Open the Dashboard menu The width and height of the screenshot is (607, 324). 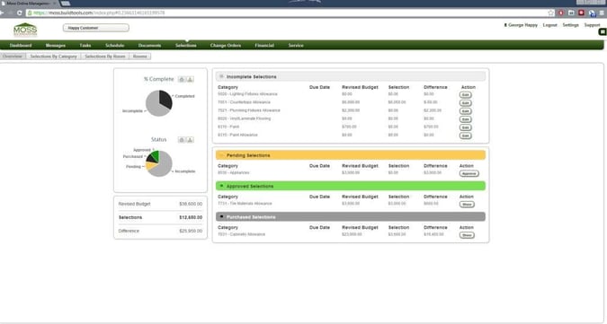coord(21,46)
